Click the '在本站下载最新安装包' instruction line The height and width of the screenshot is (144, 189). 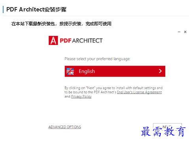pyautogui.click(x=61, y=24)
